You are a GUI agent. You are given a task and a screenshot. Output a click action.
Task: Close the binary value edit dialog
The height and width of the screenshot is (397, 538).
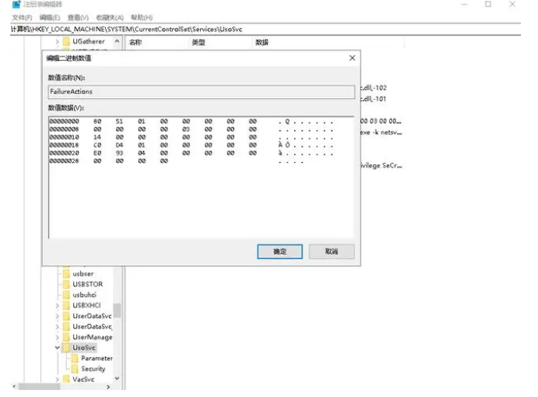[x=352, y=58]
